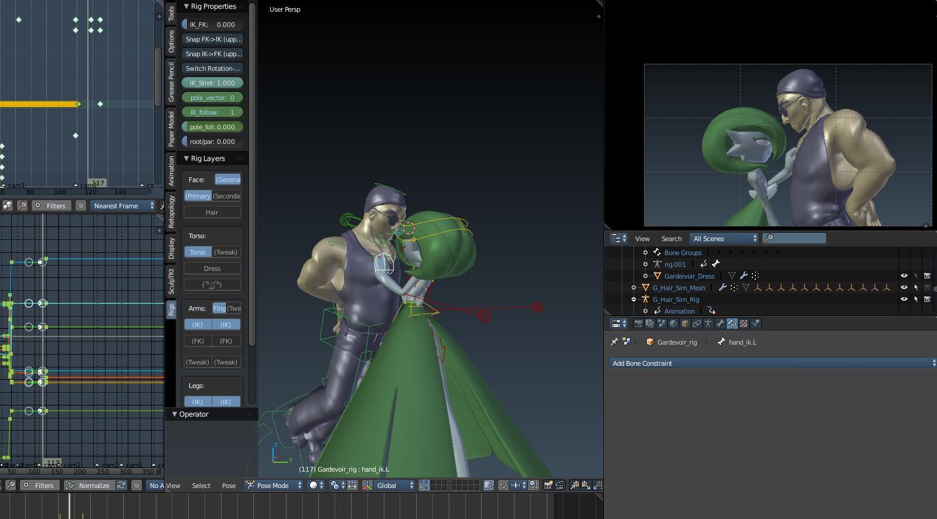This screenshot has width=937, height=519.
Task: Switch to the Grease Pencil sidebar tab
Action: [171, 82]
